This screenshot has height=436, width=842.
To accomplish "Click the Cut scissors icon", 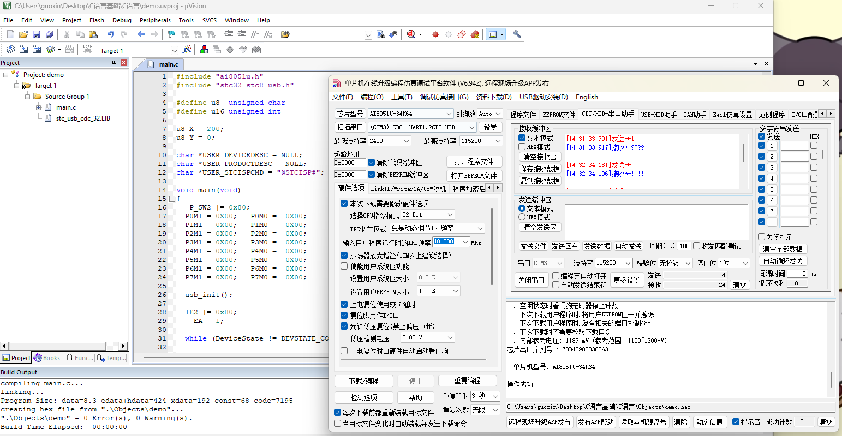I will pyautogui.click(x=67, y=34).
